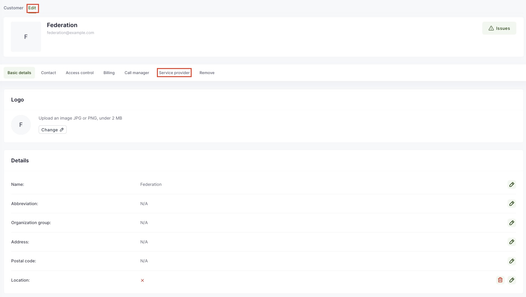Click the Customer breadcrumb link
This screenshot has height=297, width=526.
pos(13,8)
